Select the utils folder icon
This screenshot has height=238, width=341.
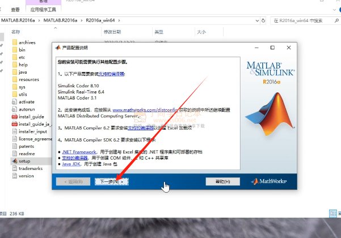pos(15,94)
